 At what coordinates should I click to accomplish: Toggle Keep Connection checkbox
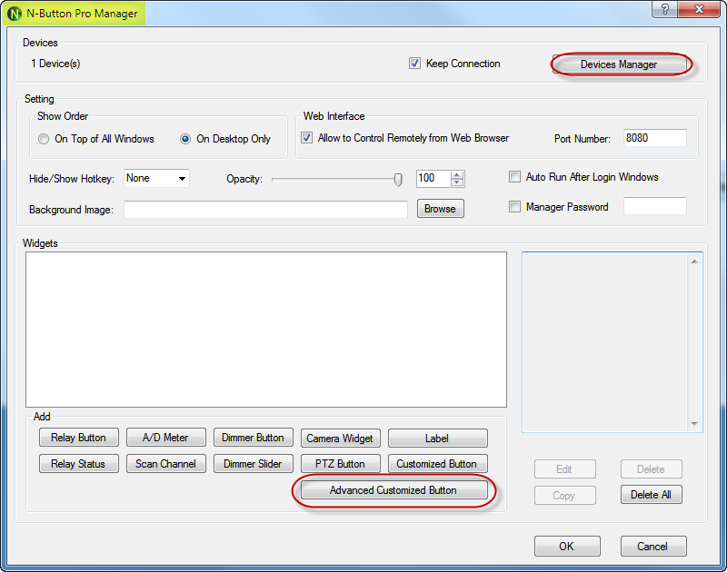(x=414, y=63)
